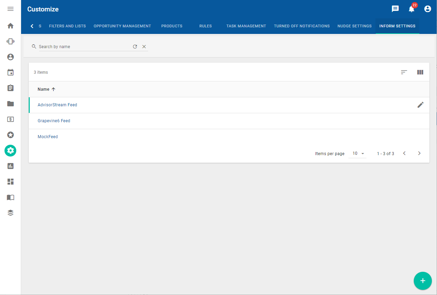The width and height of the screenshot is (437, 295).
Task: Click the calendar icon in sidebar
Action: (10, 72)
